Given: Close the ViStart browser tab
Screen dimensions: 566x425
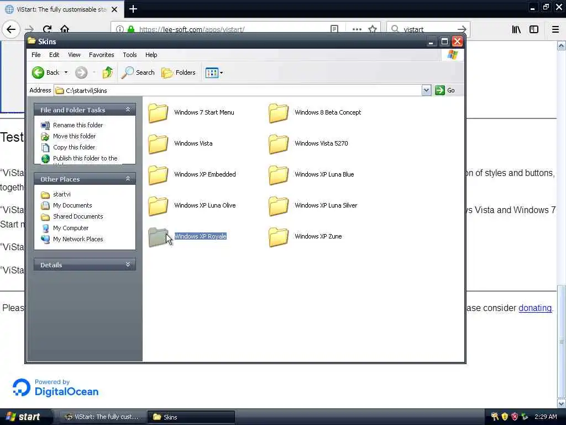Looking at the screenshot, I should (114, 9).
